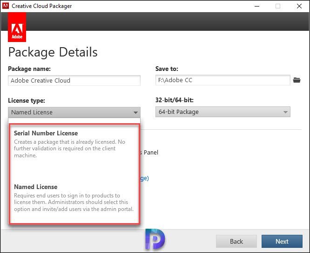Open the License type dropdown
This screenshot has height=253, width=310.
74,112
